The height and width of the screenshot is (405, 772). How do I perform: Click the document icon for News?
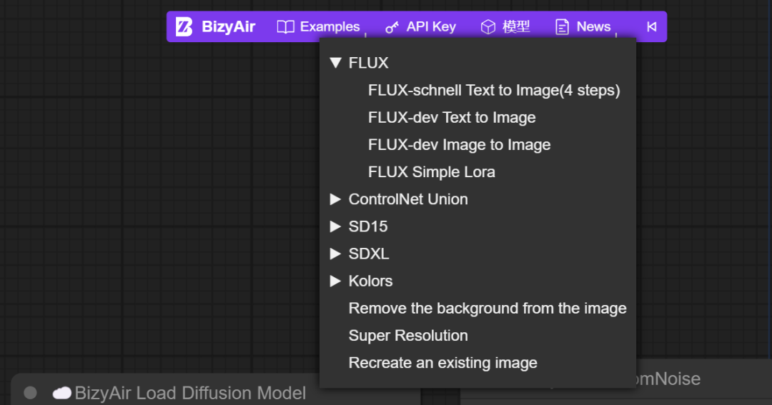(562, 26)
